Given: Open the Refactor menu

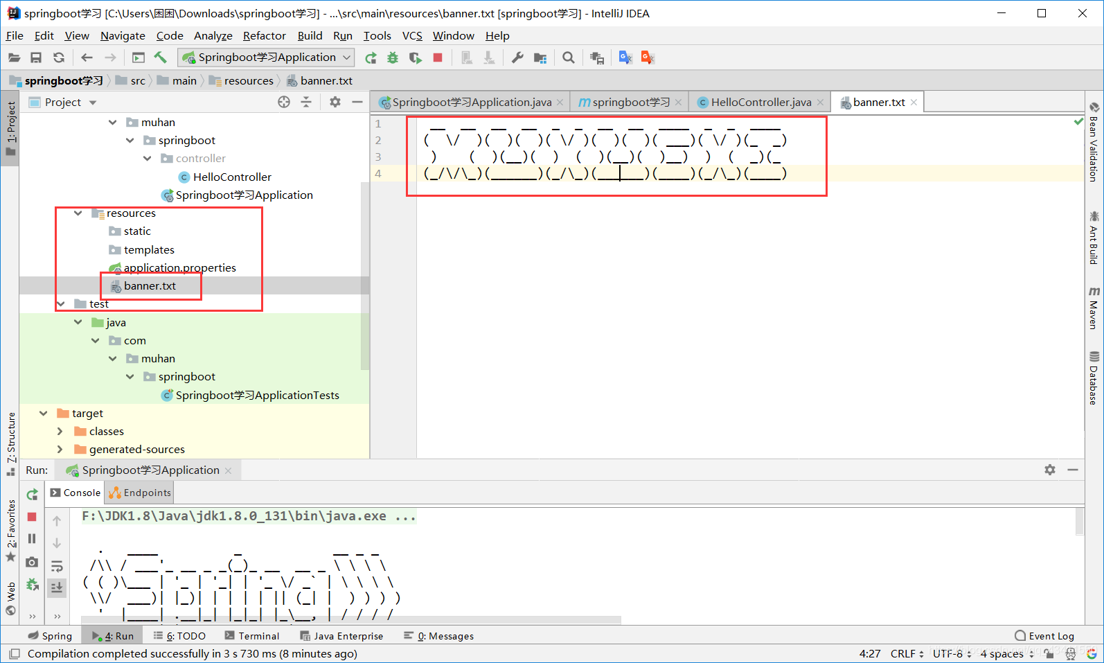Looking at the screenshot, I should pyautogui.click(x=264, y=35).
